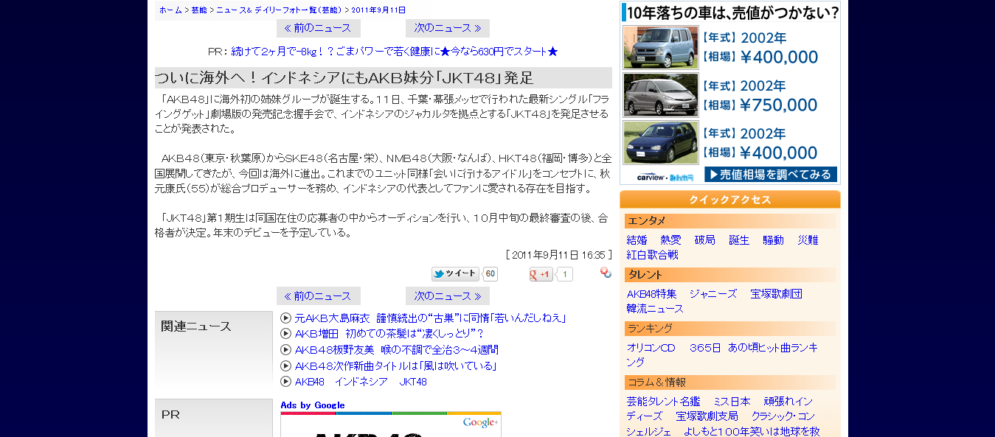The image size is (995, 437).
Task: Click the timestamp 2011年9月11日 16:35
Action: pyautogui.click(x=559, y=254)
